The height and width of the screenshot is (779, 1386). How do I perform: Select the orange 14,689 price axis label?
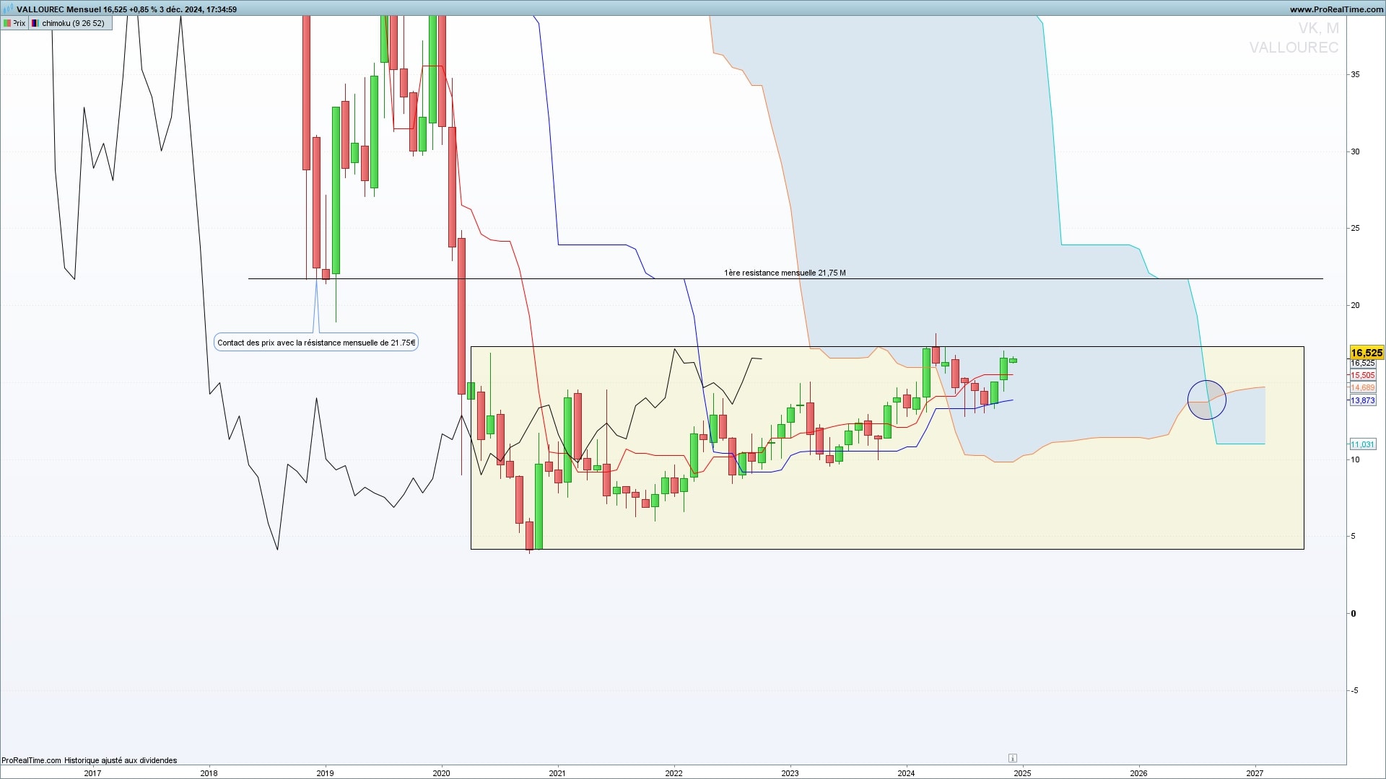pos(1363,387)
